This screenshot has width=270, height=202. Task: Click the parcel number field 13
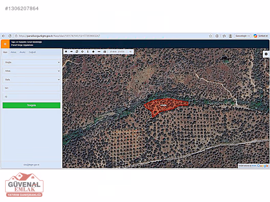click(x=32, y=96)
